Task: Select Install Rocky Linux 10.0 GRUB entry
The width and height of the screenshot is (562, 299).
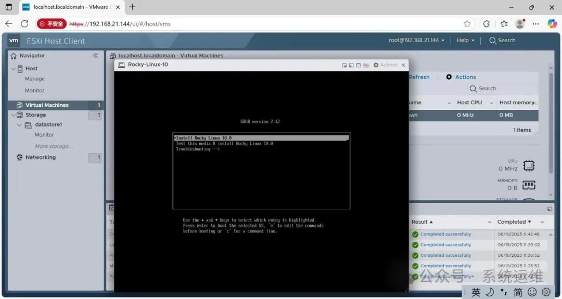Action: [x=261, y=138]
